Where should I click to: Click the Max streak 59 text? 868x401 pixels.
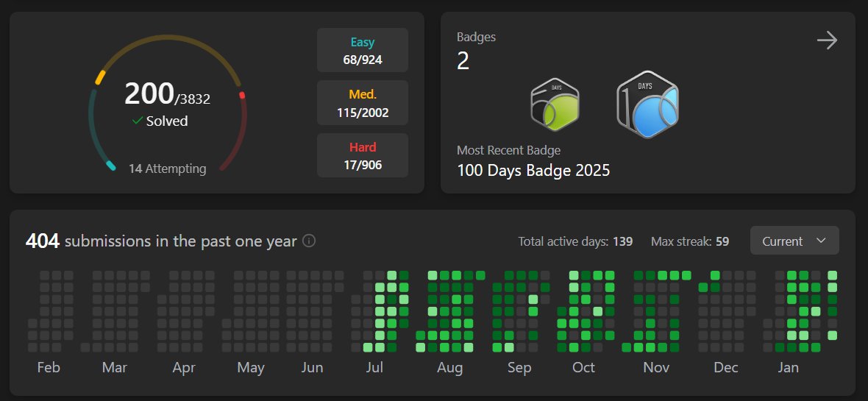point(690,241)
